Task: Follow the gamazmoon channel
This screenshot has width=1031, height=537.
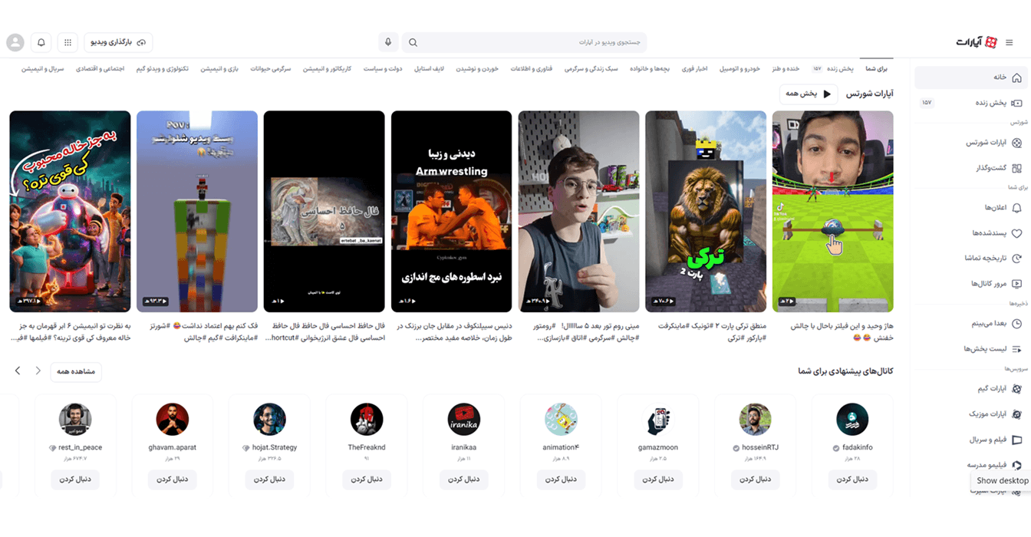Action: point(658,479)
